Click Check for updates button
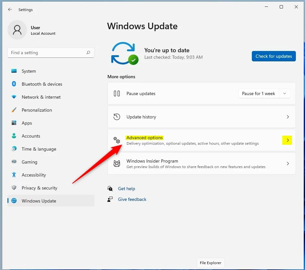Viewport: 305px width, 270px height. pos(274,56)
